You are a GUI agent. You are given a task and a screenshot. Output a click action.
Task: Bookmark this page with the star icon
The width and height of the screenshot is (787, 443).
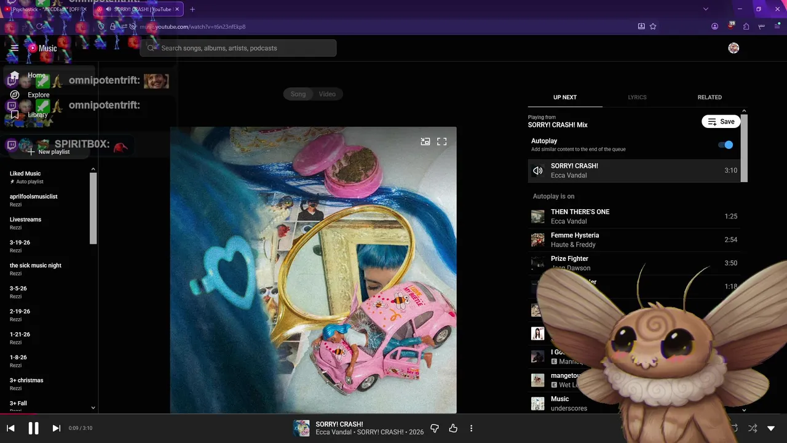(653, 26)
